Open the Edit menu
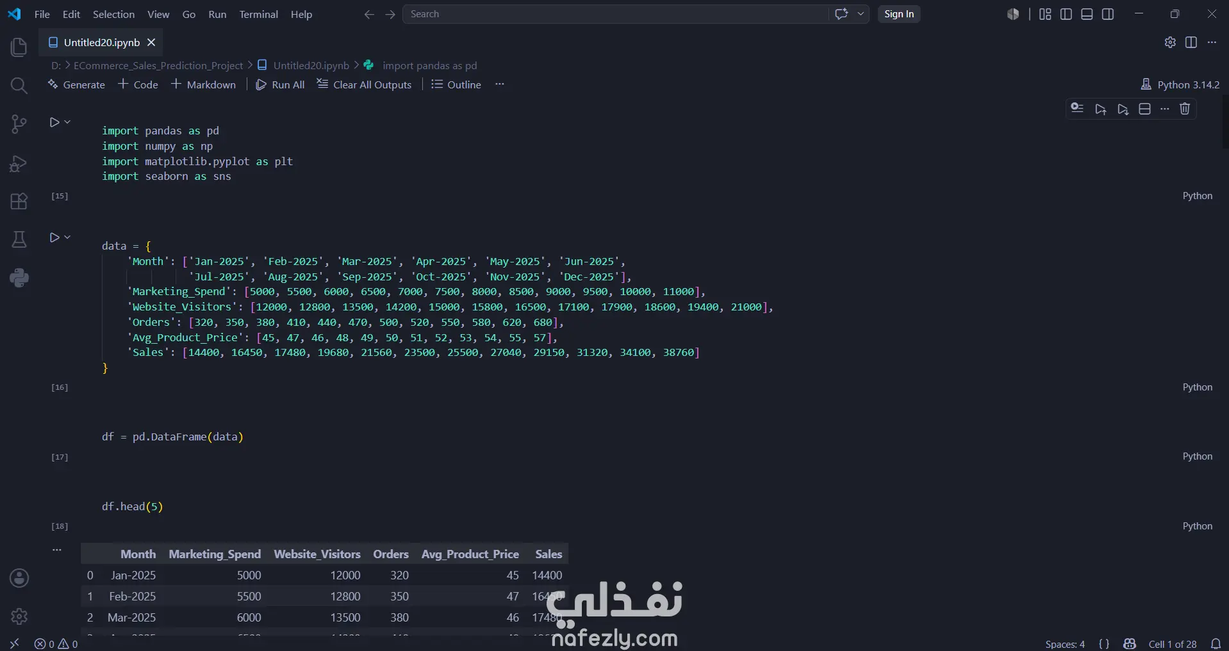The height and width of the screenshot is (651, 1229). (x=71, y=14)
